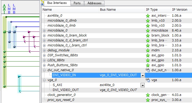Click version 4.03.a of clock generator
Image resolution: width=192 pixels, height=103 pixels.
[176, 95]
